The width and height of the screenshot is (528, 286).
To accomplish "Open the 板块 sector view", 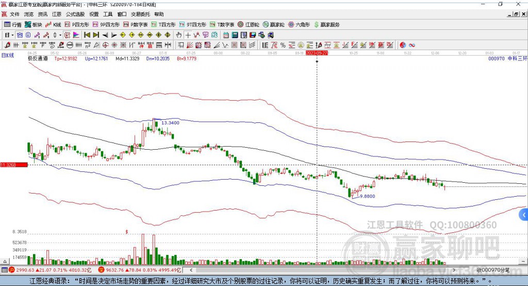I will click(34, 25).
